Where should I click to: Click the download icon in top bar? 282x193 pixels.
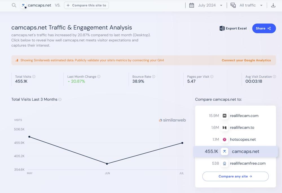click(x=273, y=5)
